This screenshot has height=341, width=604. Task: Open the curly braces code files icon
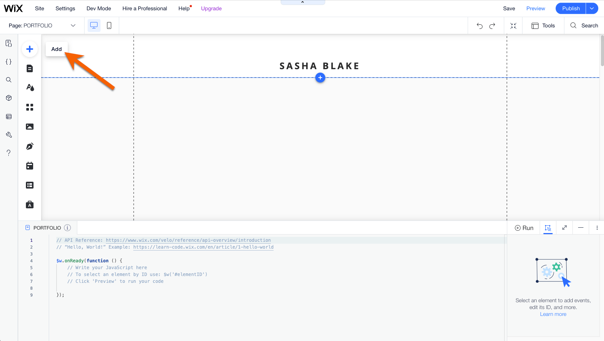pos(9,62)
